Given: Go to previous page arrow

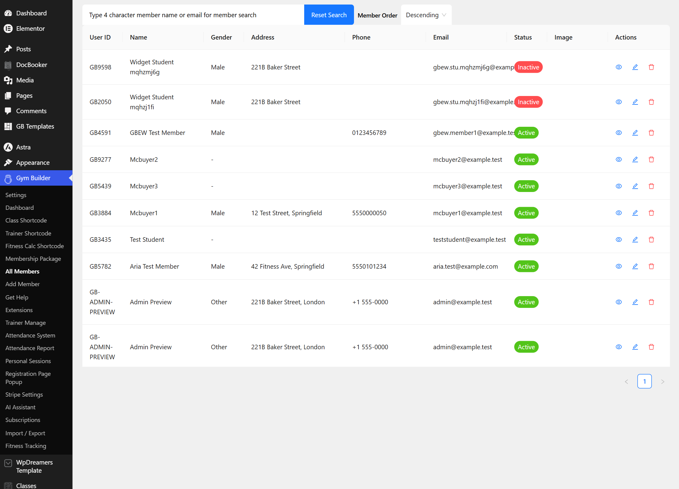Looking at the screenshot, I should 626,382.
